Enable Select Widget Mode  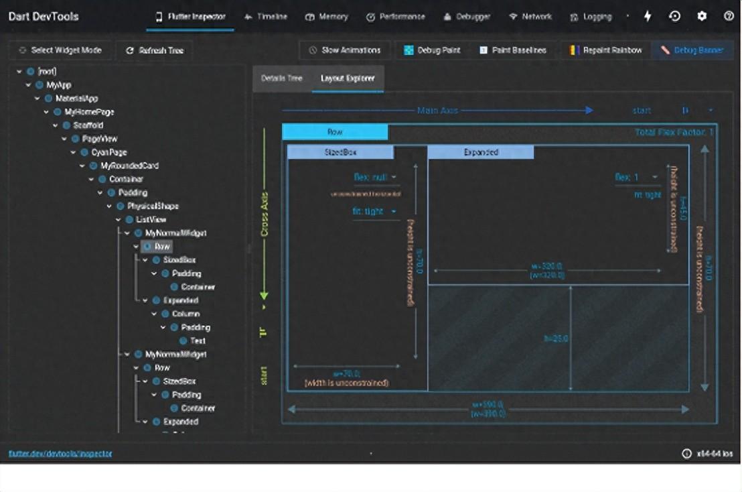[60, 50]
